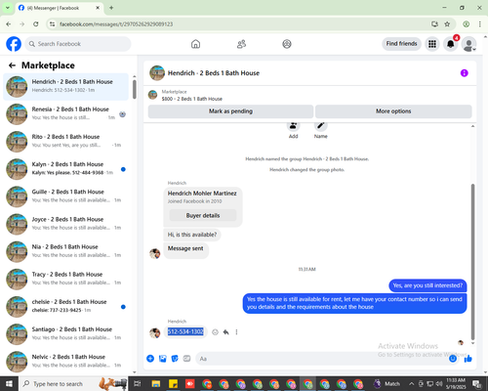Screen dimensions: 488x391
Task: React with emoji to 512-534-1302 message
Action: [215, 332]
